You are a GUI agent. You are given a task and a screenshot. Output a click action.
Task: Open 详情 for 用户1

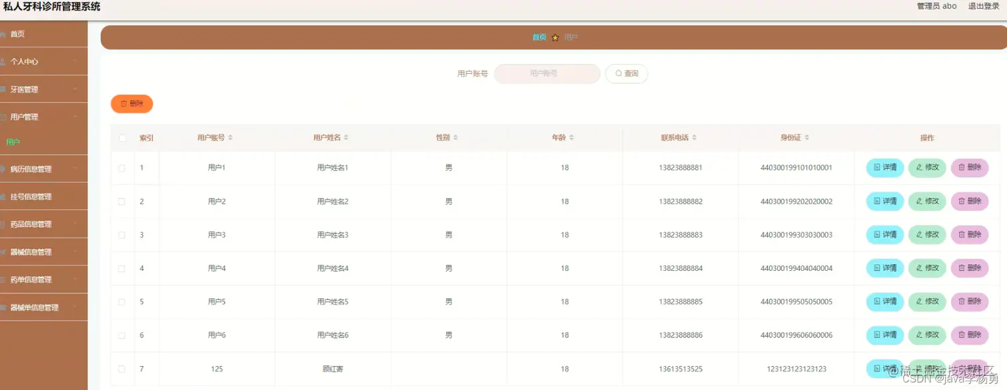[884, 168]
